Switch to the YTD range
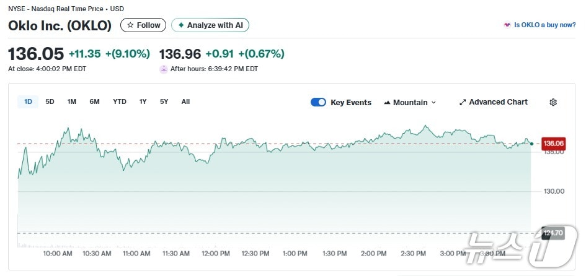Screen dimensions: 586x276 [120, 101]
